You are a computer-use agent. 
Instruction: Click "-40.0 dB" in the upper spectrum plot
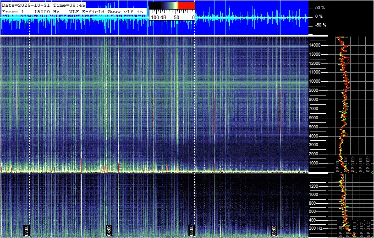[361, 164]
